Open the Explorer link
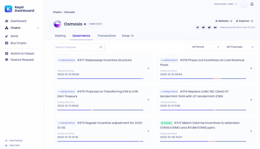 pos(244,21)
